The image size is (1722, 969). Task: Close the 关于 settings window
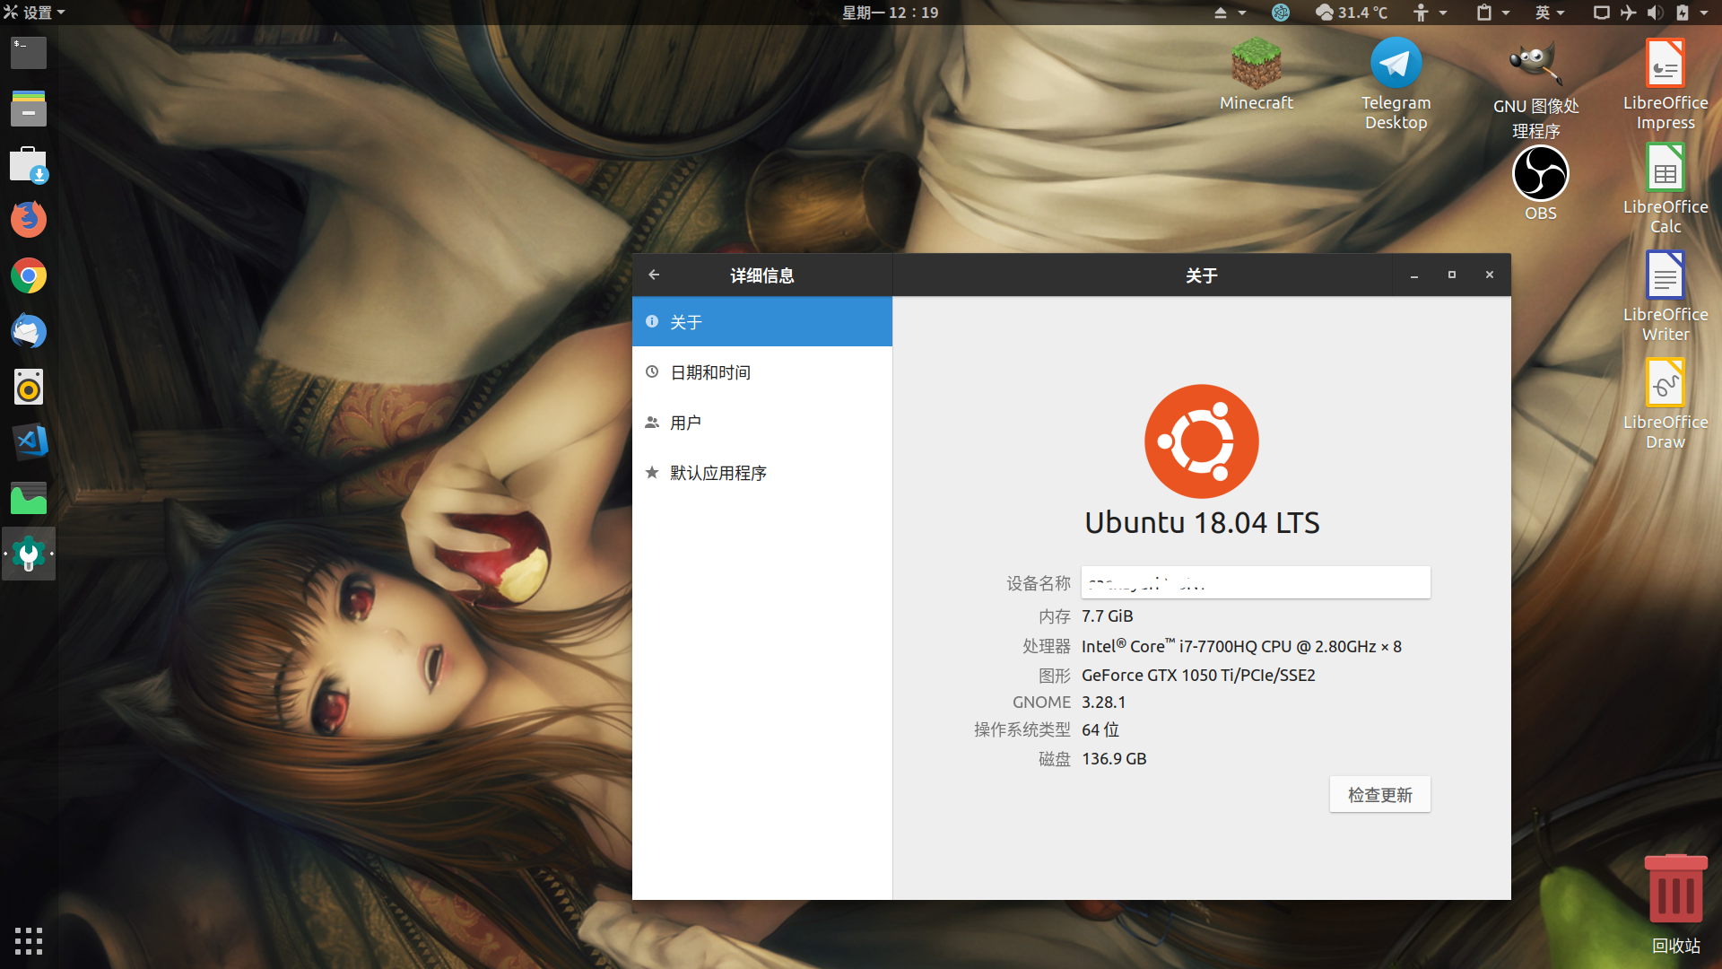coord(1490,275)
